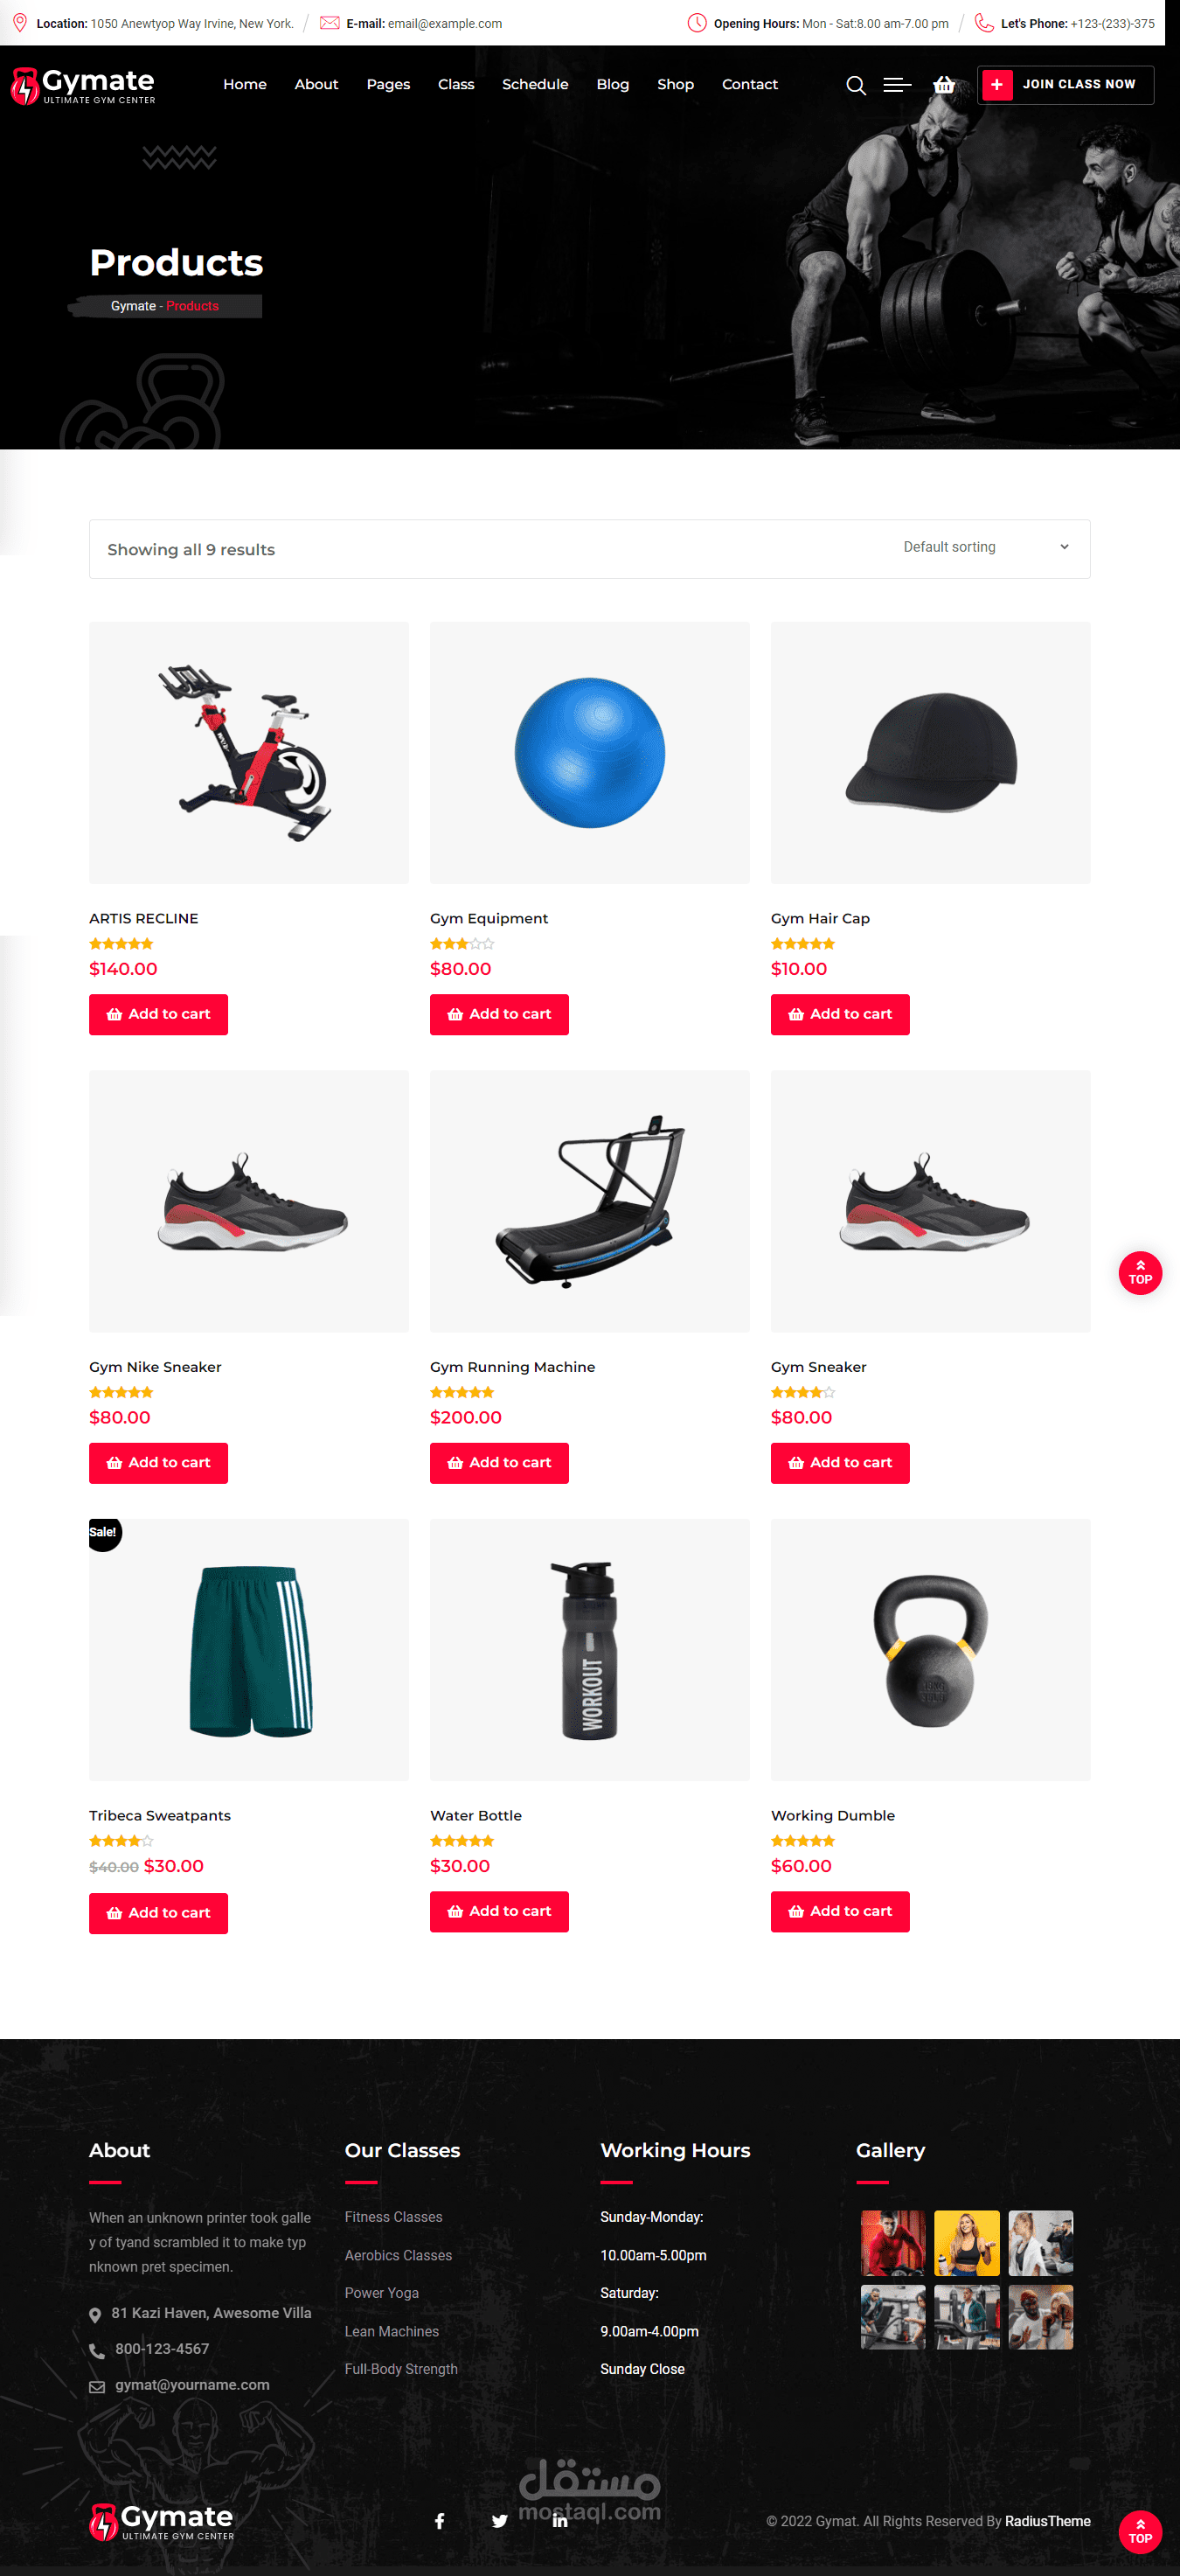This screenshot has width=1180, height=2576.
Task: Add Gym Running Machine to cart
Action: click(499, 1463)
